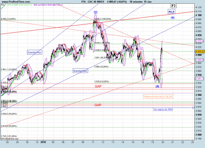Viewport: 205px width, 148px height.
Task: Click the '28' date on time axis
Action: tap(7, 142)
